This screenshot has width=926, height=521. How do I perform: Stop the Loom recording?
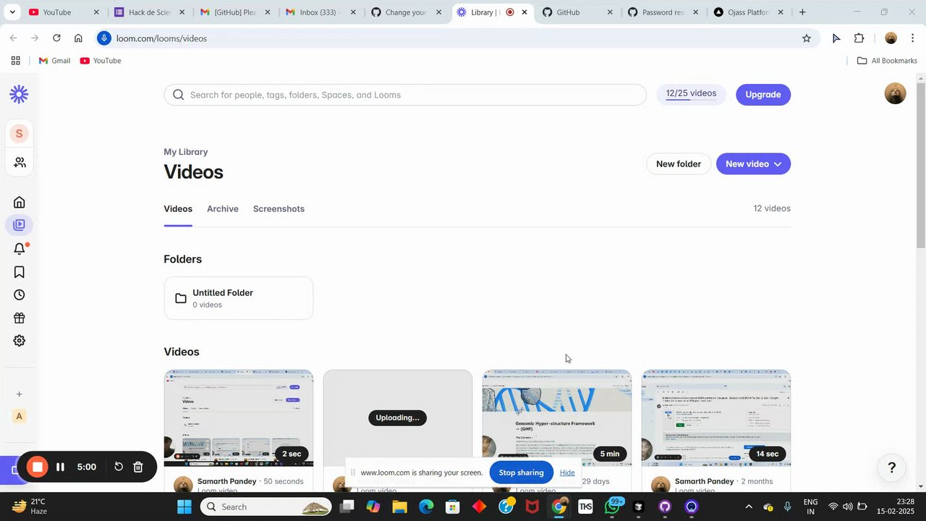pos(38,467)
